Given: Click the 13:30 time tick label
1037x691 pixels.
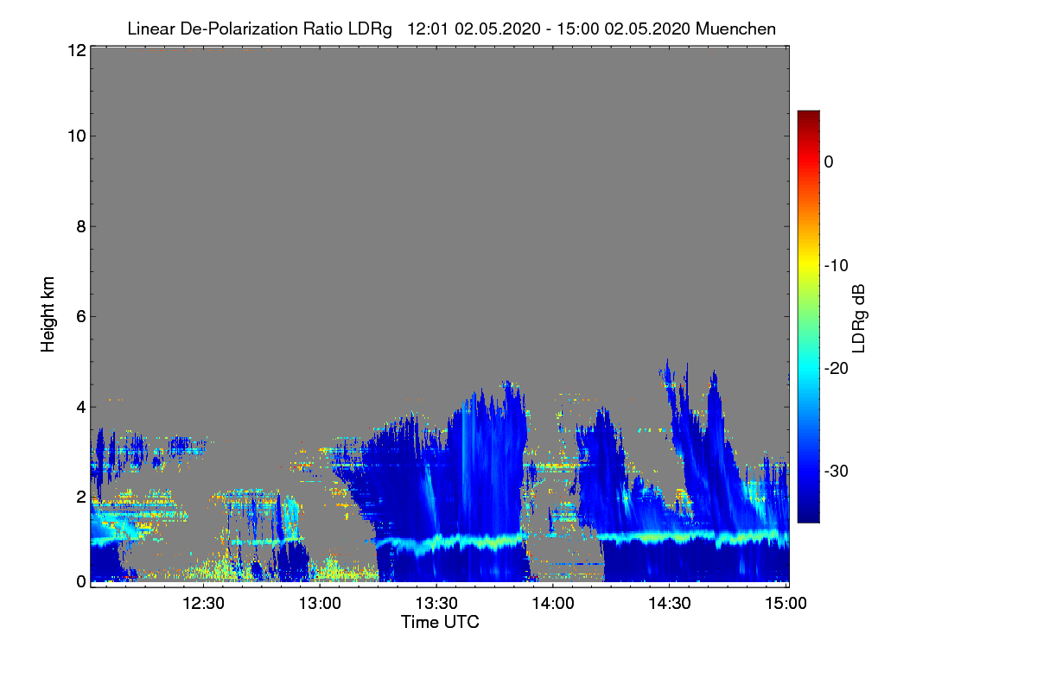Looking at the screenshot, I should point(437,604).
